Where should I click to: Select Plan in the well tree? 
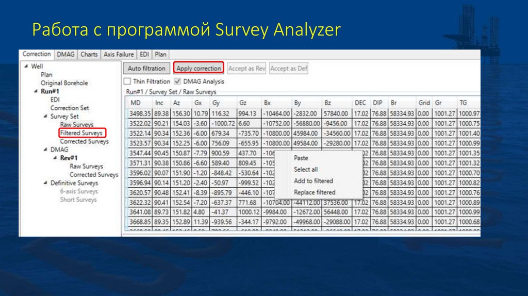coord(46,75)
